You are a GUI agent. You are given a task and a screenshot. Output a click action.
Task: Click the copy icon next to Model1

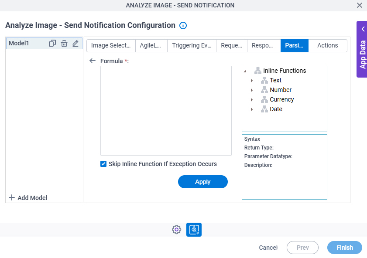[x=52, y=43]
